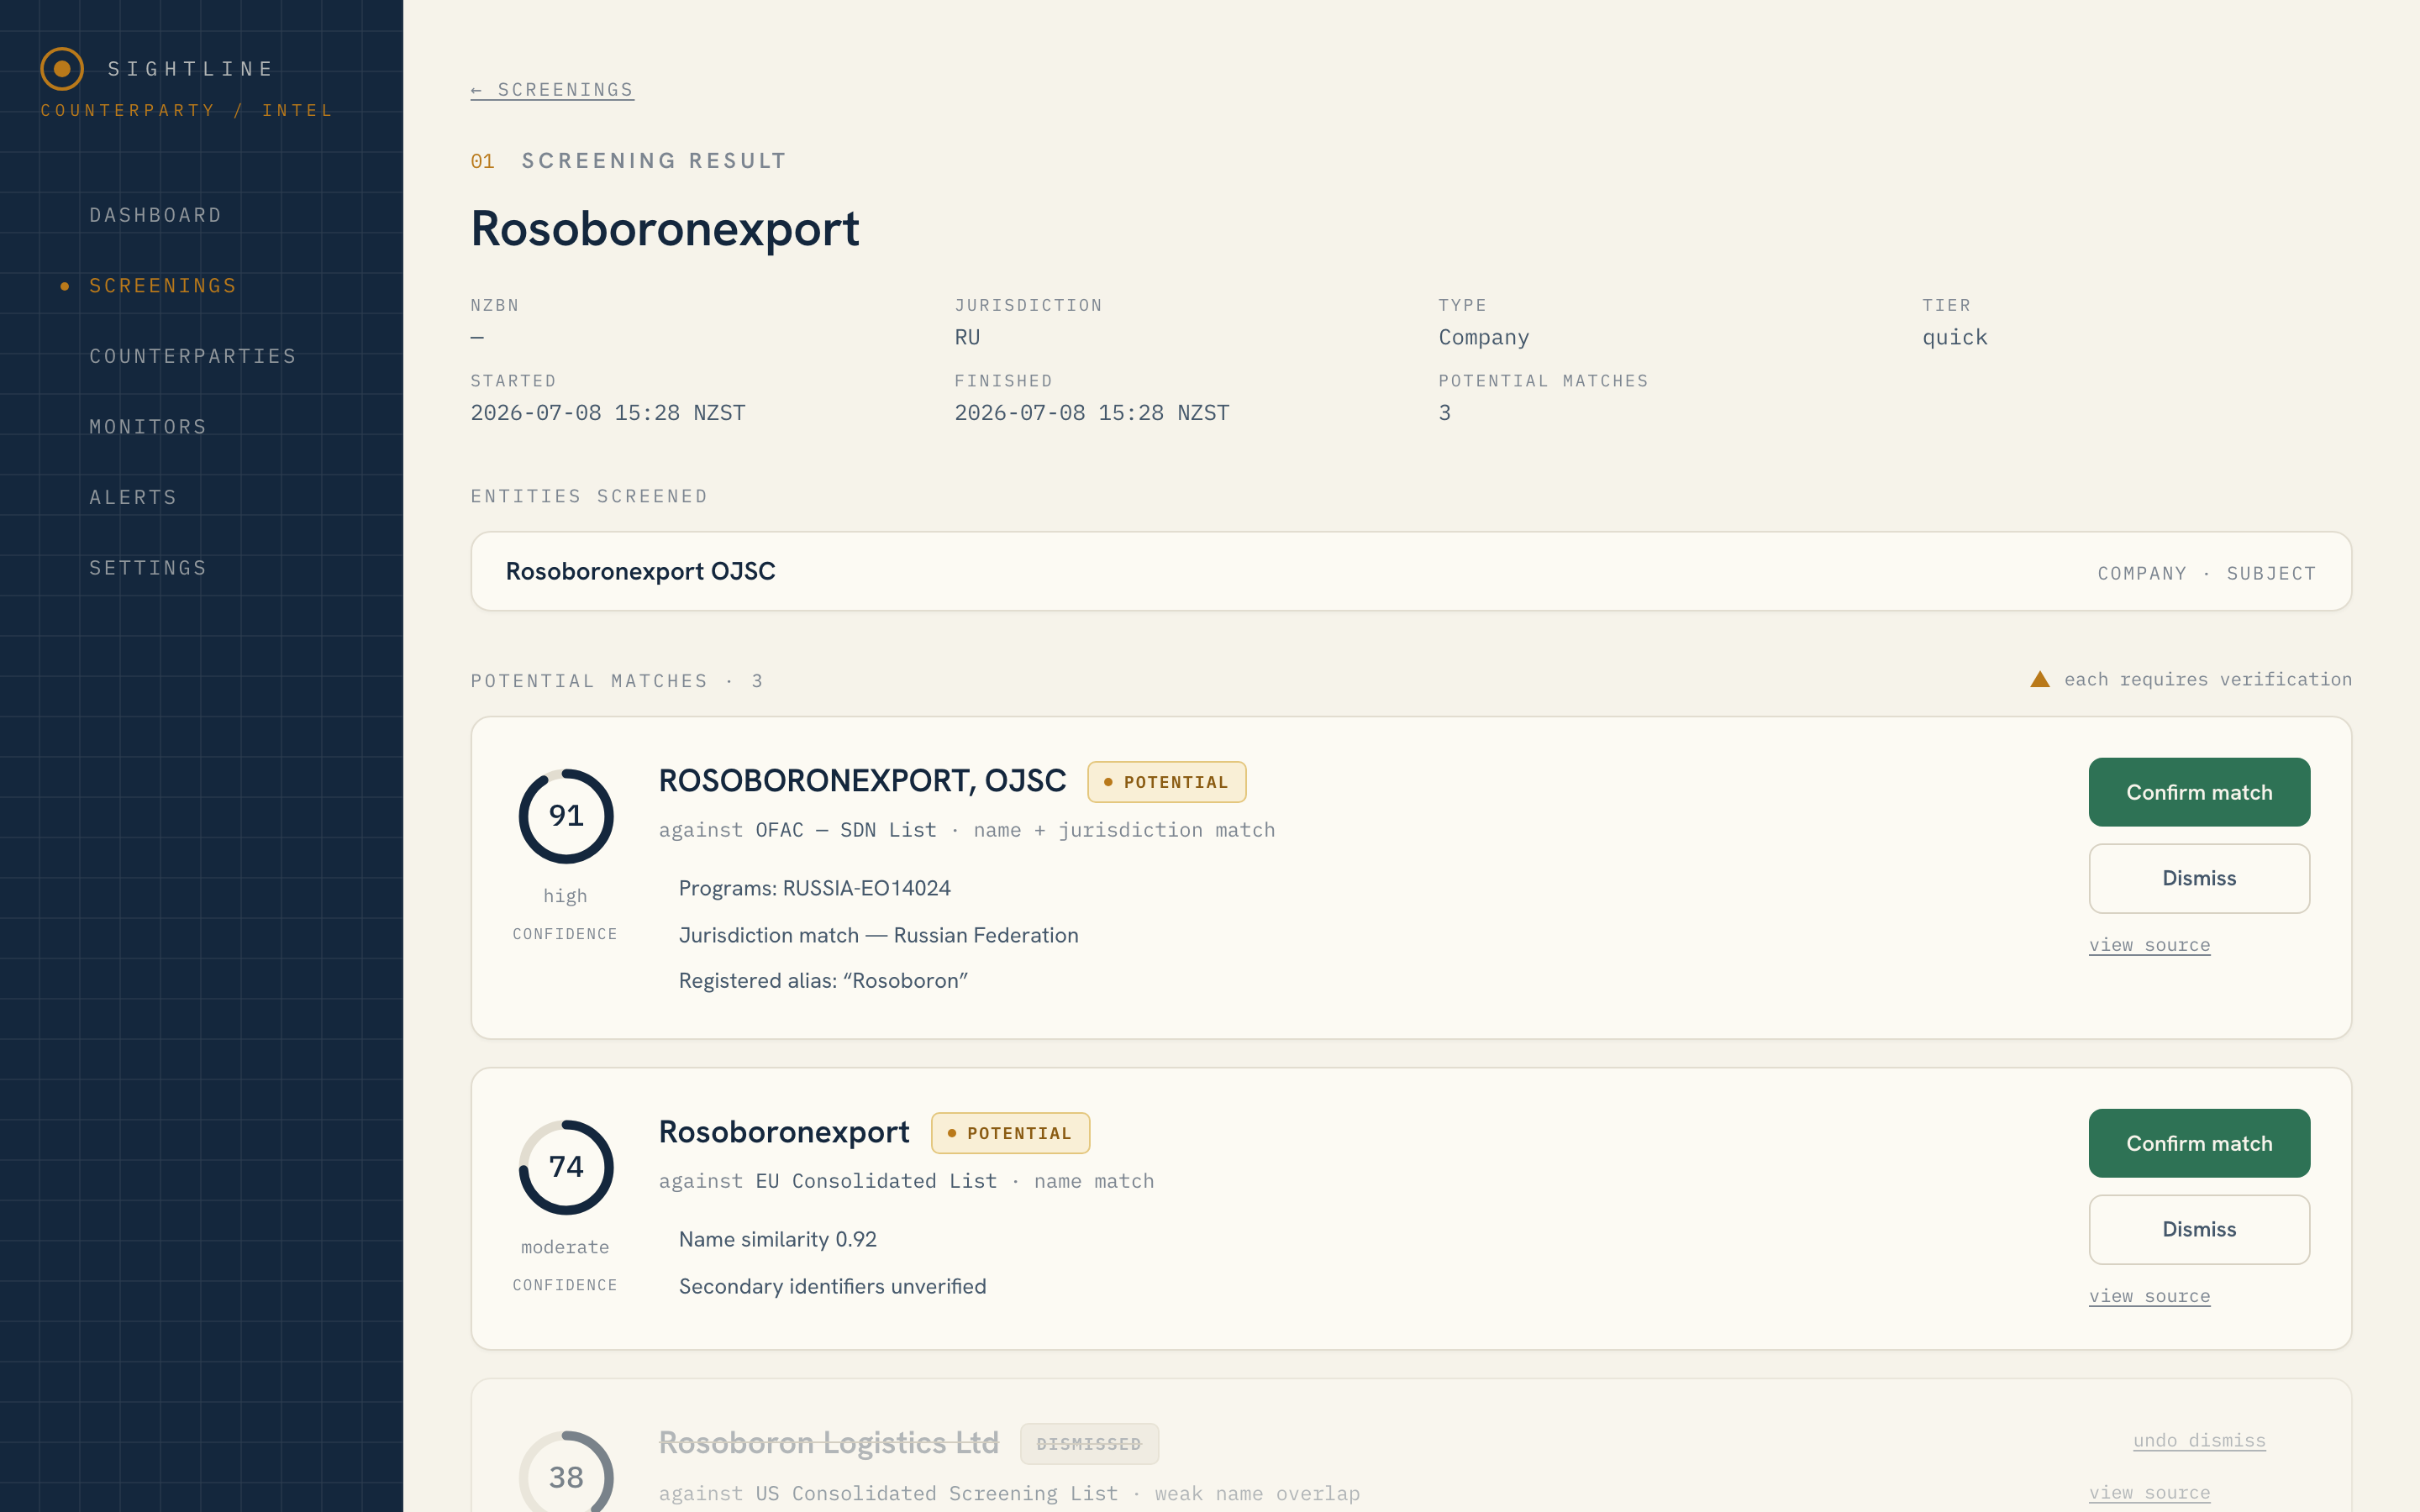The image size is (2420, 1512).
Task: Dismiss the EU Consolidated List match
Action: click(2199, 1229)
